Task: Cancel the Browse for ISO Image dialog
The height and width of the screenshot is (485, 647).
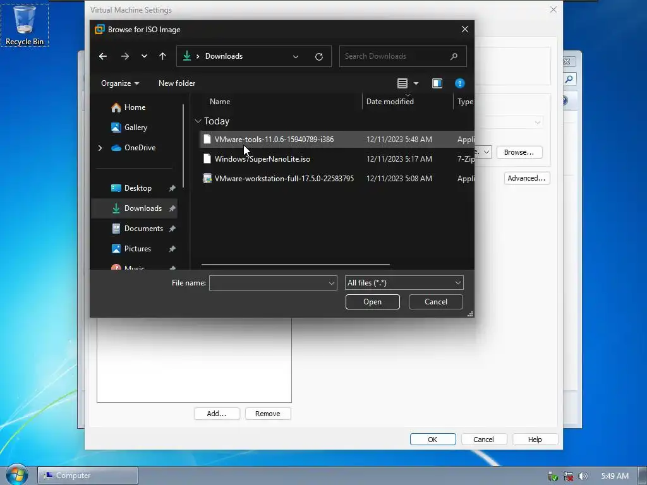Action: point(436,302)
